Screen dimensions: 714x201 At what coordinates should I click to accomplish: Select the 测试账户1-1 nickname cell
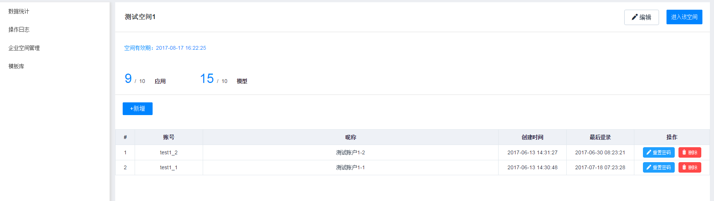tap(350, 167)
